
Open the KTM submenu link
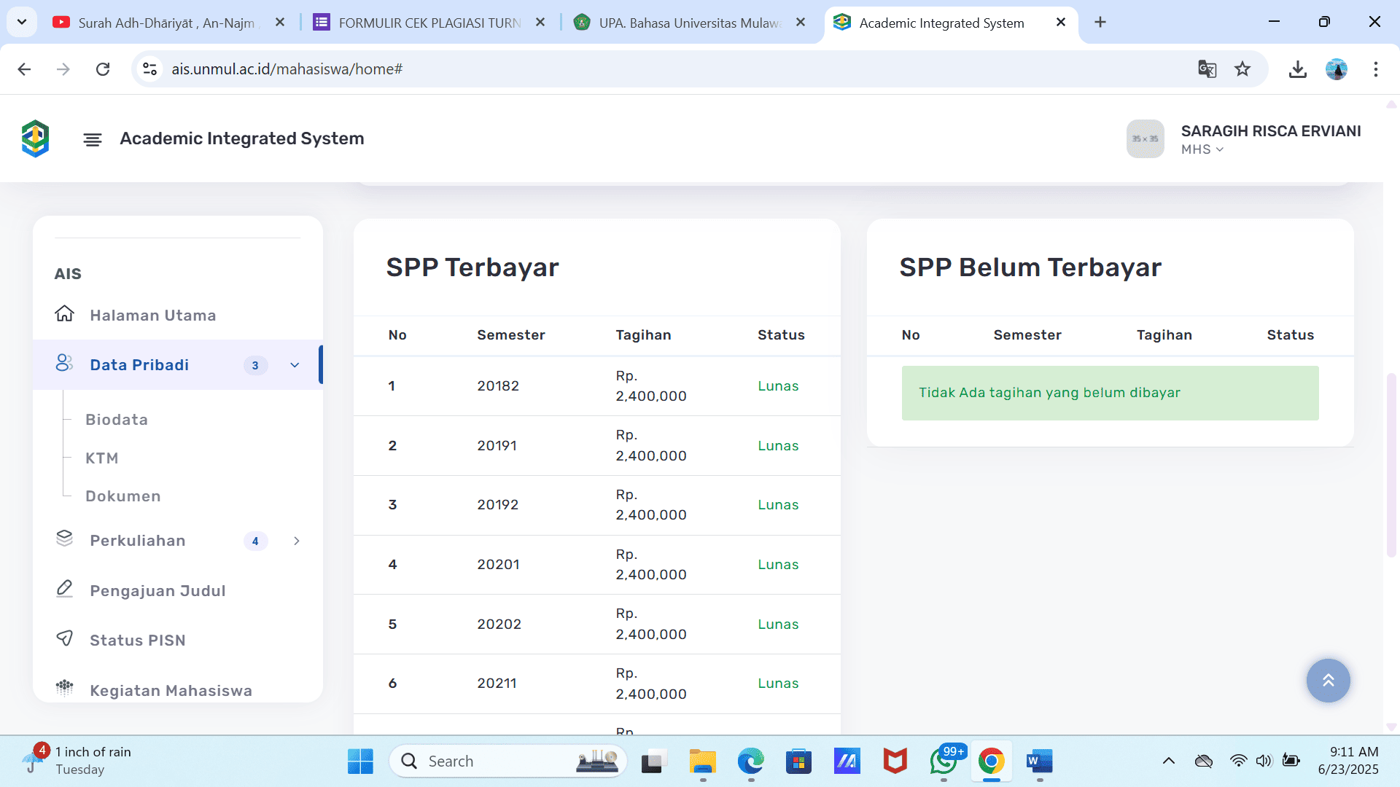coord(101,458)
